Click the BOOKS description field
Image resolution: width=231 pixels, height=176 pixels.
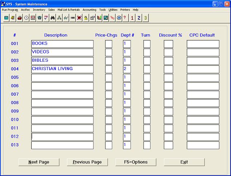tap(62, 44)
